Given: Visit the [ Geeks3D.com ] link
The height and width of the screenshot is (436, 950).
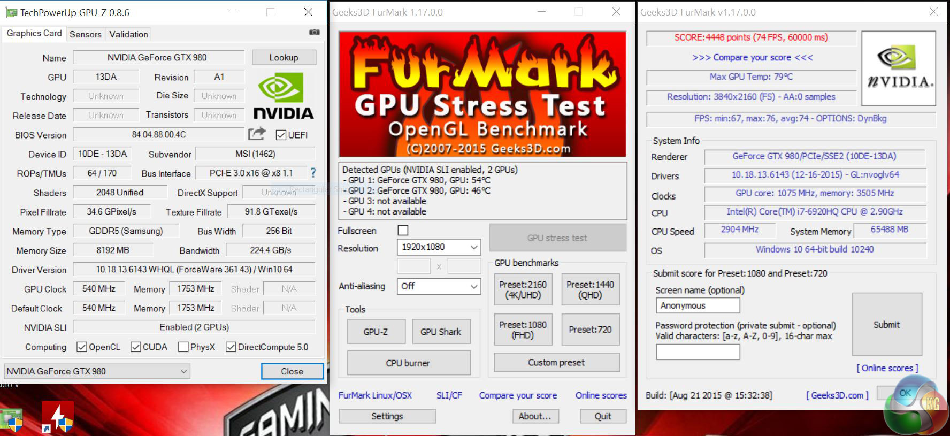Looking at the screenshot, I should pos(838,395).
